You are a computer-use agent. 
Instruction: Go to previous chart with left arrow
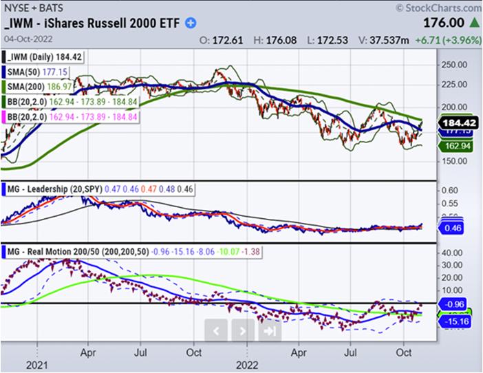point(216,331)
